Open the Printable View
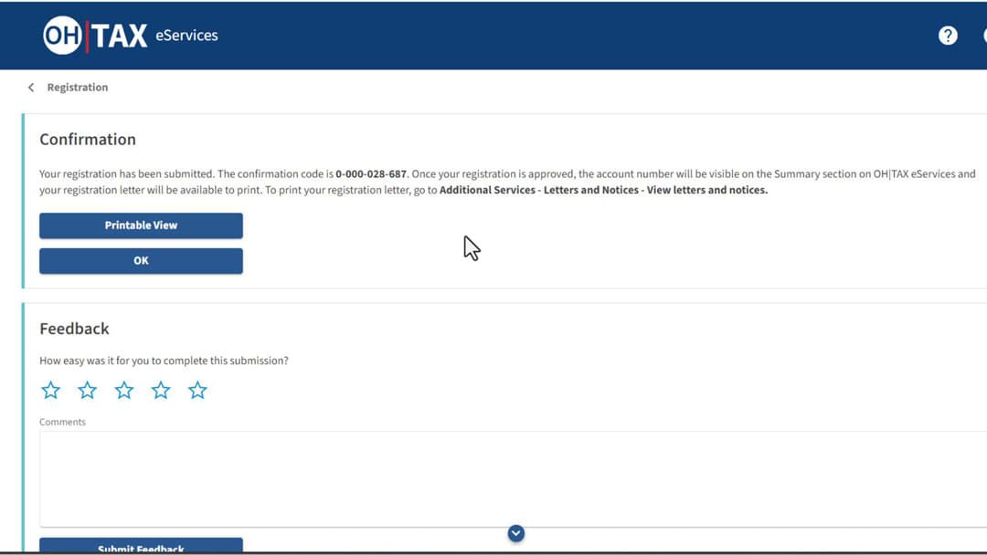Screen dimensions: 987x555 (141, 225)
